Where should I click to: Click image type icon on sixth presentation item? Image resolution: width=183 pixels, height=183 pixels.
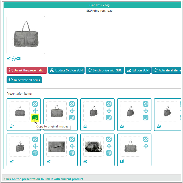pos(12,162)
